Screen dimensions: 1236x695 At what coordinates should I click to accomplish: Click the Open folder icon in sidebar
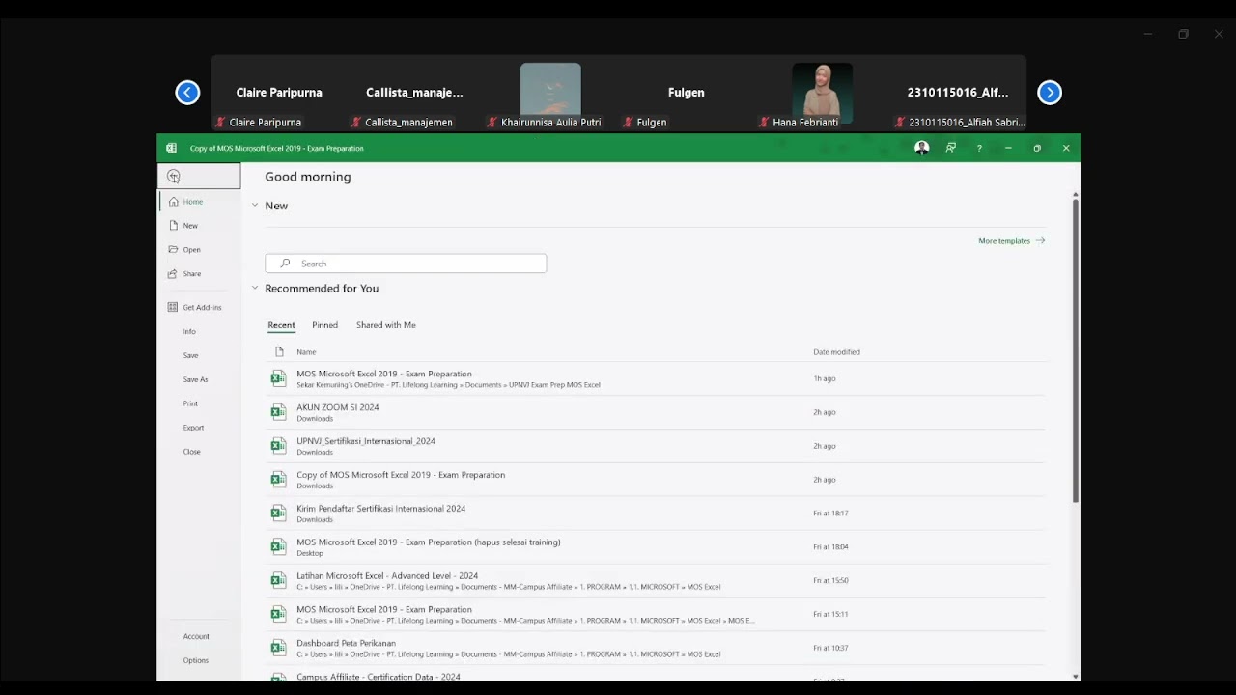174,249
